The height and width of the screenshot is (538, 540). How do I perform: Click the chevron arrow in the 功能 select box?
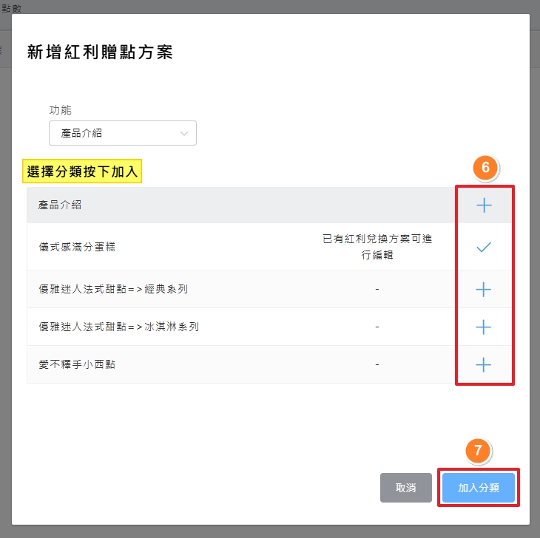click(184, 133)
